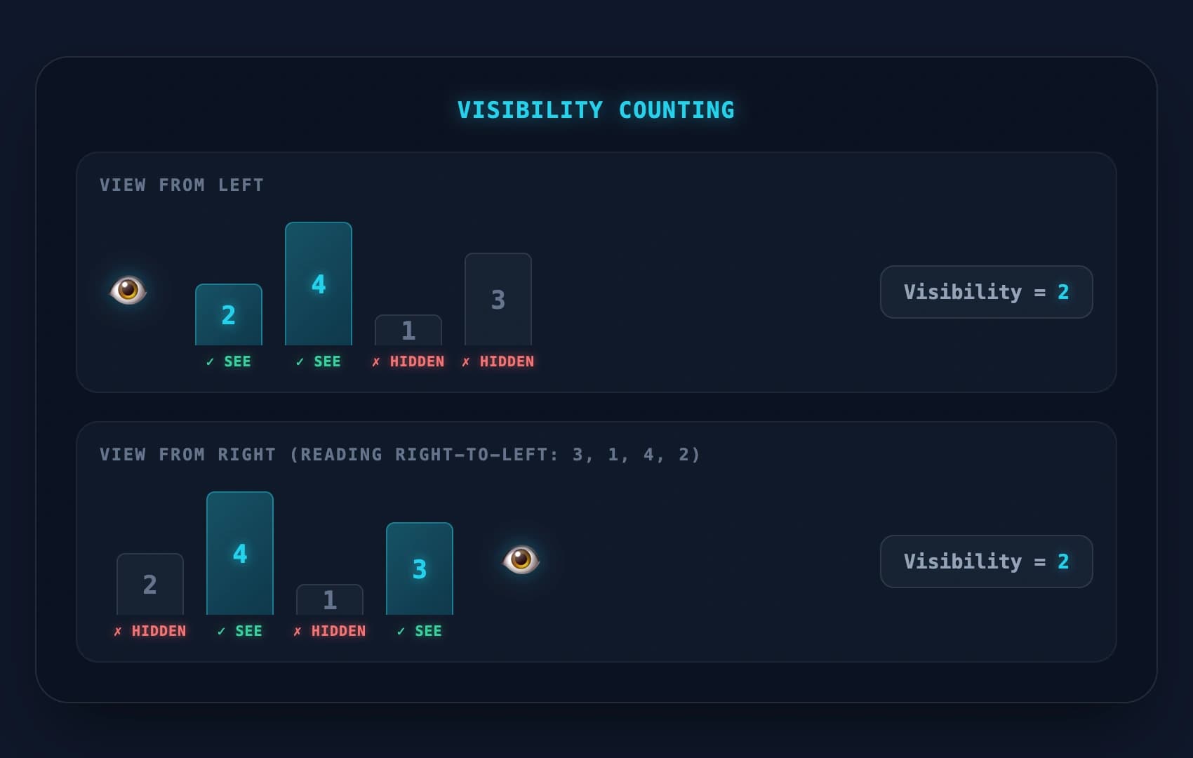The image size is (1193, 758).
Task: Click the View From Left heading
Action: coord(182,185)
